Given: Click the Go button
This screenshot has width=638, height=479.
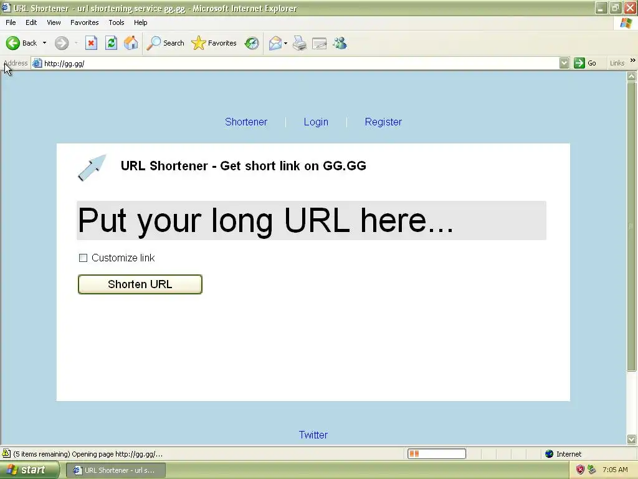Looking at the screenshot, I should coord(585,63).
